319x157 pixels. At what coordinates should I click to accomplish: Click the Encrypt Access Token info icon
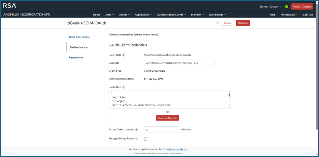point(136,139)
